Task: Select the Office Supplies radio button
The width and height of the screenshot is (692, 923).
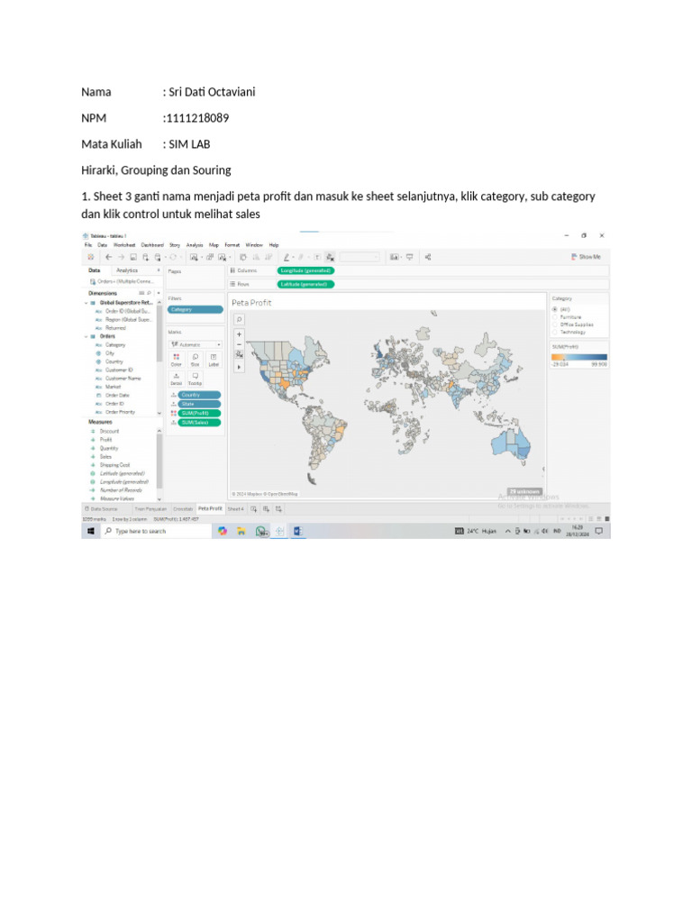Action: coord(554,324)
